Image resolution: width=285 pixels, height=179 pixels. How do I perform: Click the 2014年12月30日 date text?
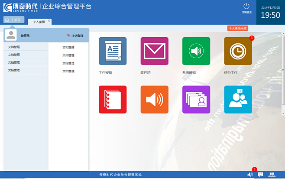click(271, 8)
